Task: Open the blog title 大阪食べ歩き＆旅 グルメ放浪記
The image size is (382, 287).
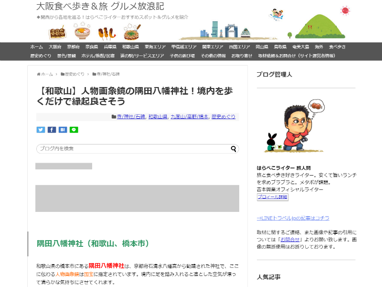Action: click(x=100, y=6)
